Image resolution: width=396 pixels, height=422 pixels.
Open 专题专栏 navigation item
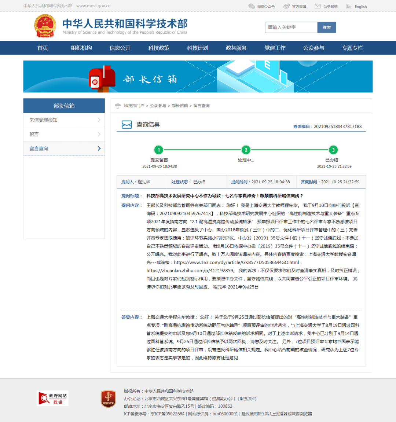pos(353,48)
